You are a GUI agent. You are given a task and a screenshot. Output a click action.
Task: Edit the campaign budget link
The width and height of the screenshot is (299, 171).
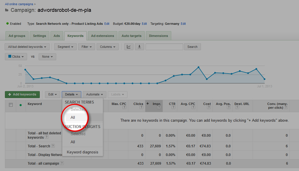(144, 24)
